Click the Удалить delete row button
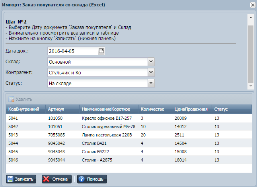The image size is (257, 187). point(20,99)
